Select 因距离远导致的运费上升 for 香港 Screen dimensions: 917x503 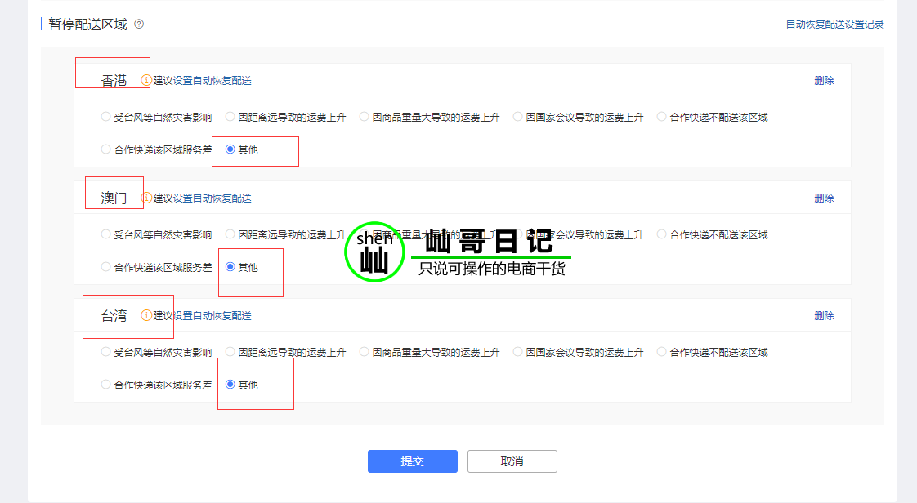[230, 117]
